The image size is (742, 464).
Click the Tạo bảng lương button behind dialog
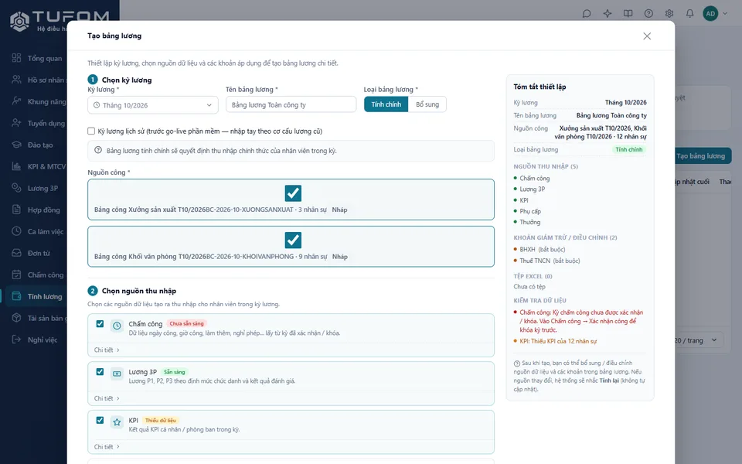point(703,155)
